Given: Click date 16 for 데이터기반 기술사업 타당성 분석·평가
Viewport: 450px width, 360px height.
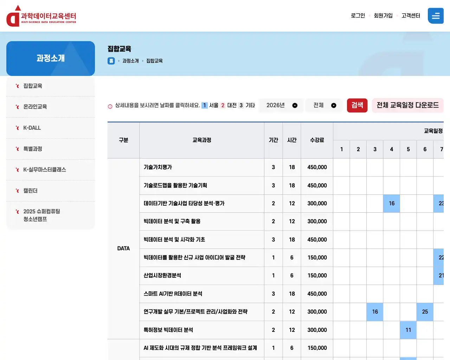Looking at the screenshot, I should (392, 204).
